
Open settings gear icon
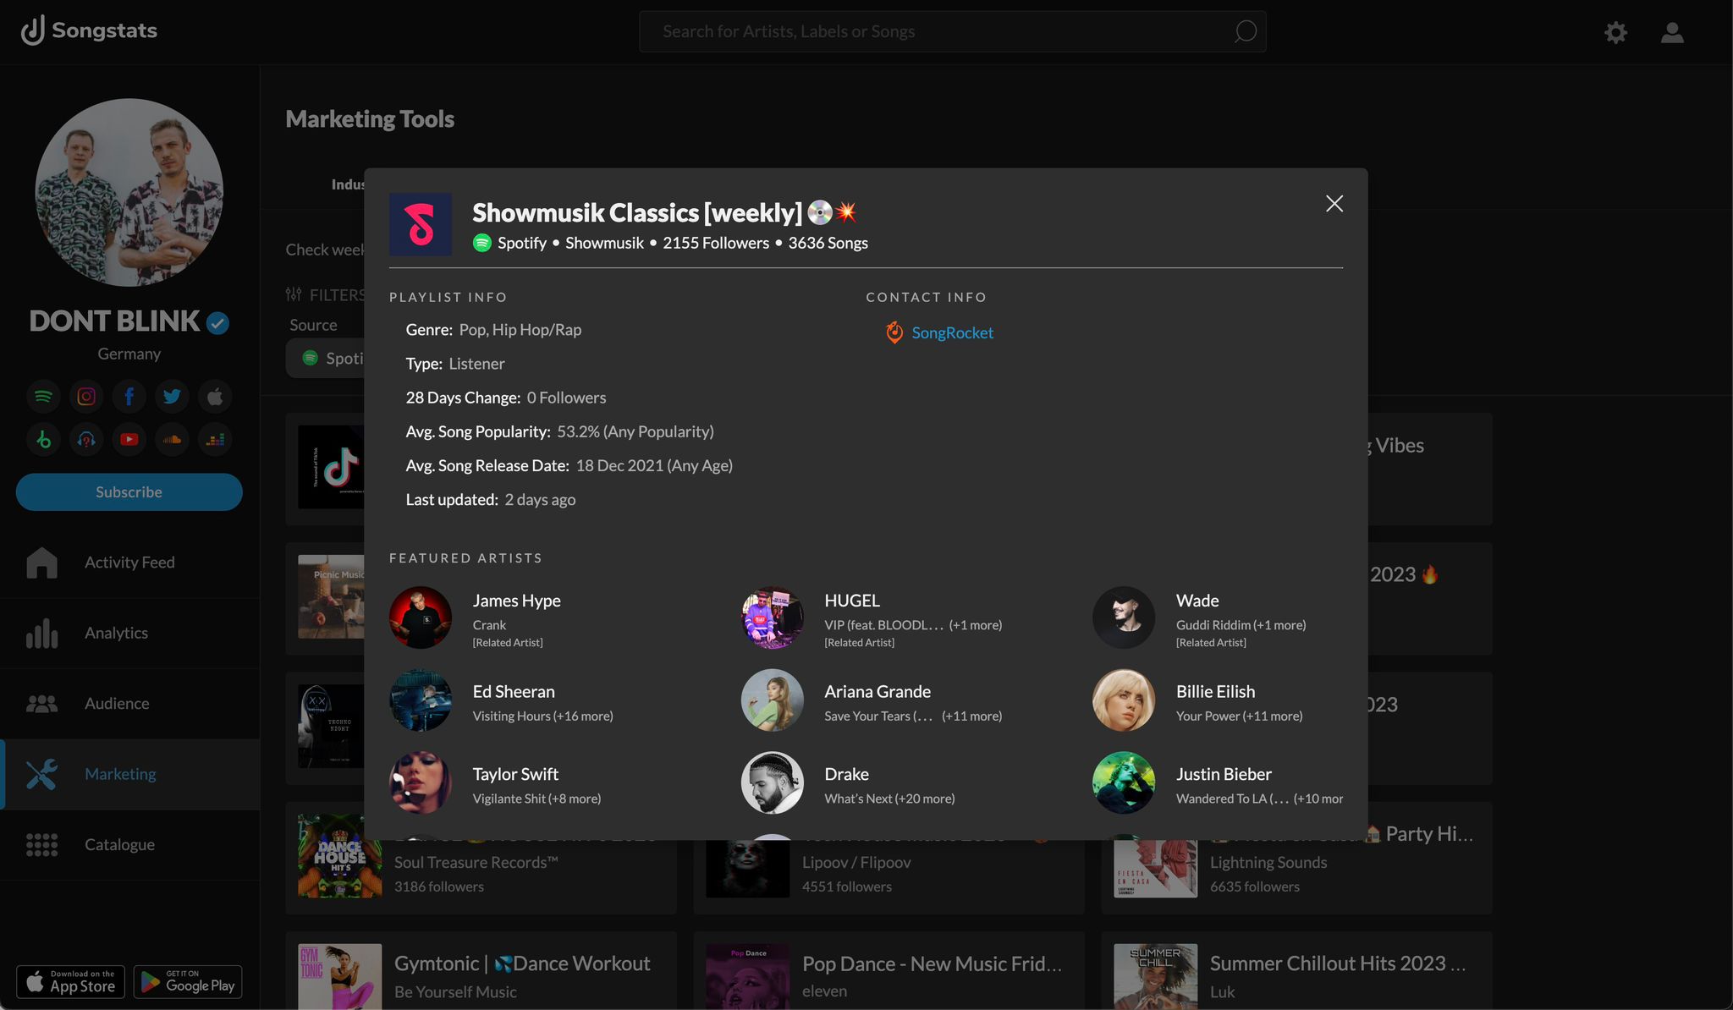click(x=1615, y=32)
